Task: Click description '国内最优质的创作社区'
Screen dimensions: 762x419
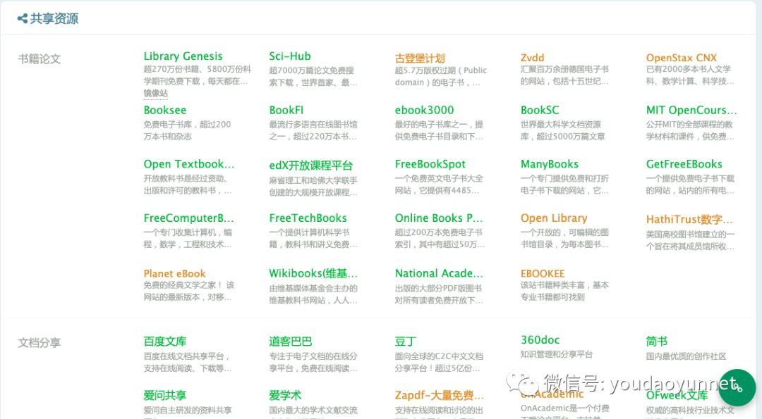Action: point(686,356)
